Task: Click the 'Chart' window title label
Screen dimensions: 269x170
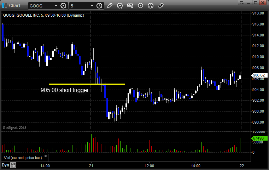Action: pos(14,6)
